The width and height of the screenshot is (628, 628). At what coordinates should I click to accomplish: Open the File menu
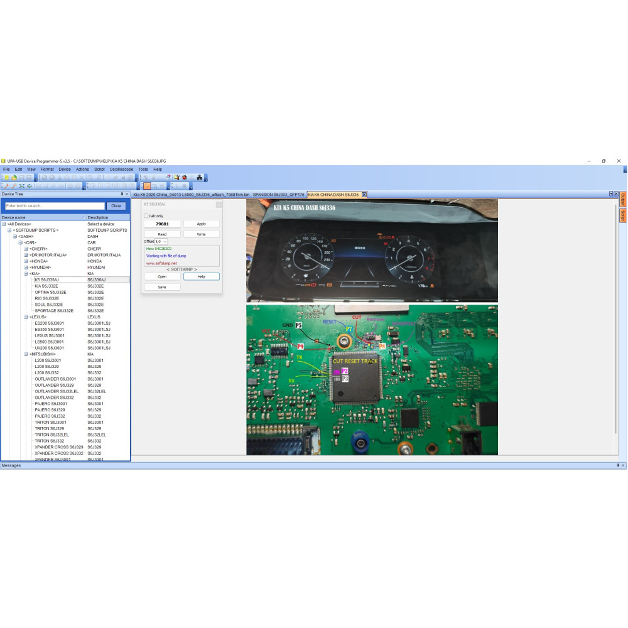(6, 170)
